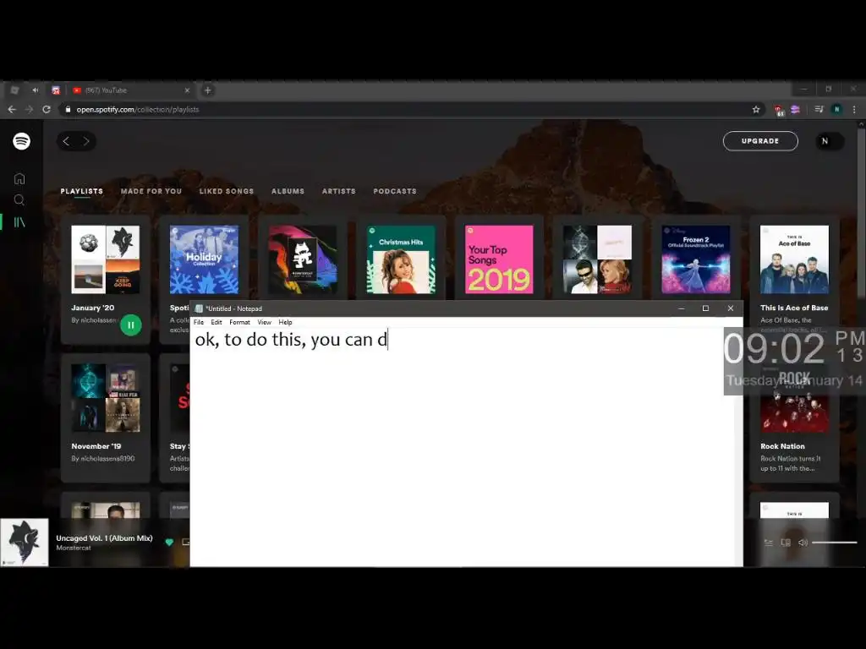Open Home from Spotify sidebar
866x649 pixels.
click(x=19, y=178)
